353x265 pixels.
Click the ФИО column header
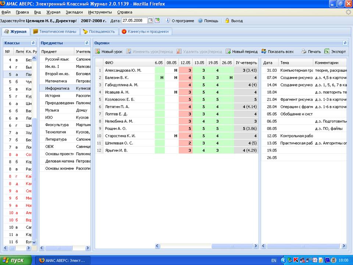click(x=129, y=63)
